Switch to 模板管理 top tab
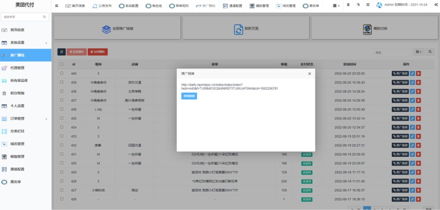Screen dimensions: 440x210 (x=259, y=6)
